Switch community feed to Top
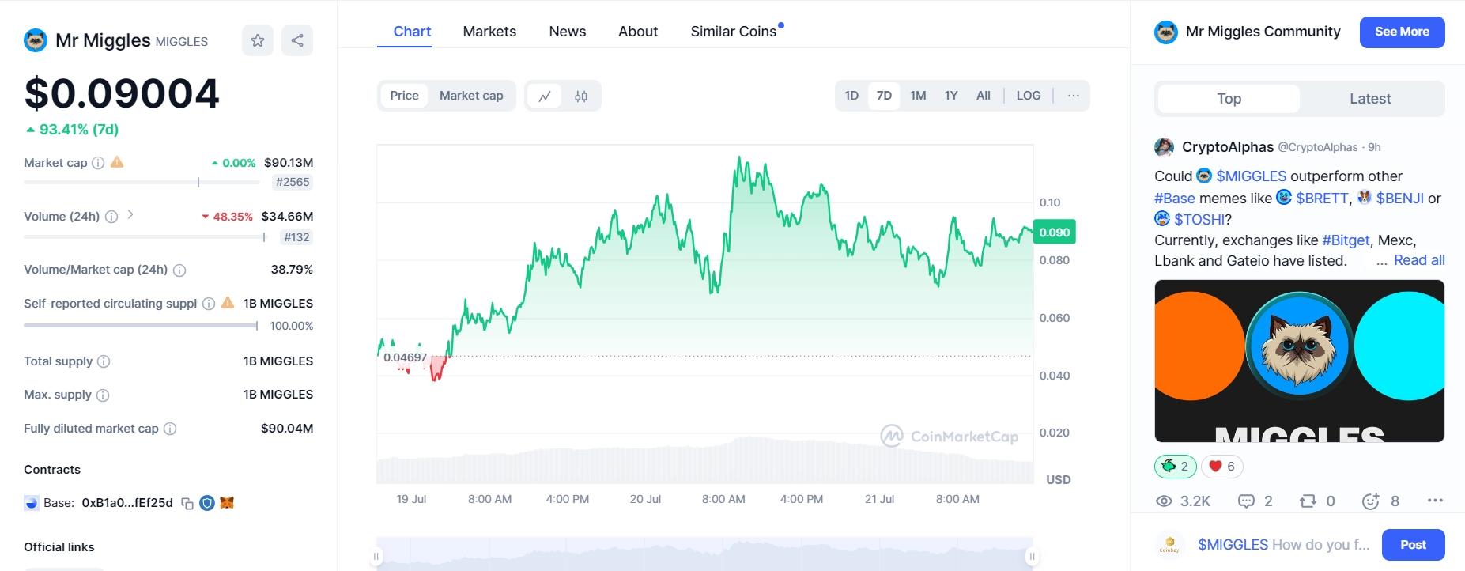The height and width of the screenshot is (571, 1465). tap(1229, 99)
